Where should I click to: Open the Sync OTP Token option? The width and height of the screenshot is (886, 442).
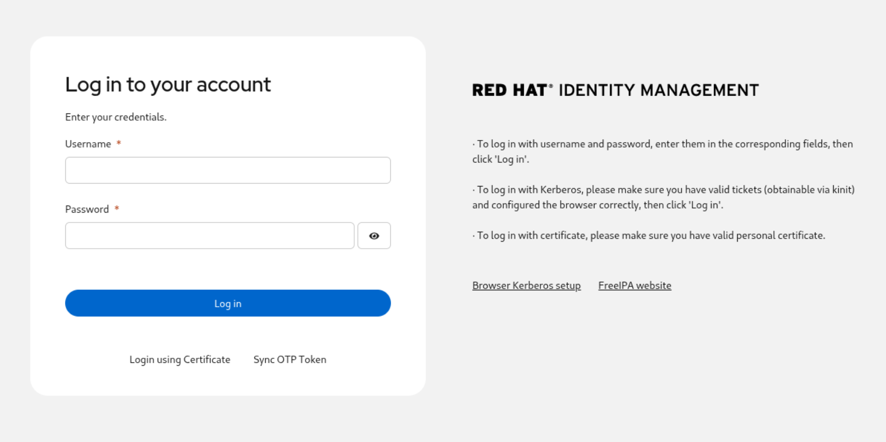[x=290, y=360]
